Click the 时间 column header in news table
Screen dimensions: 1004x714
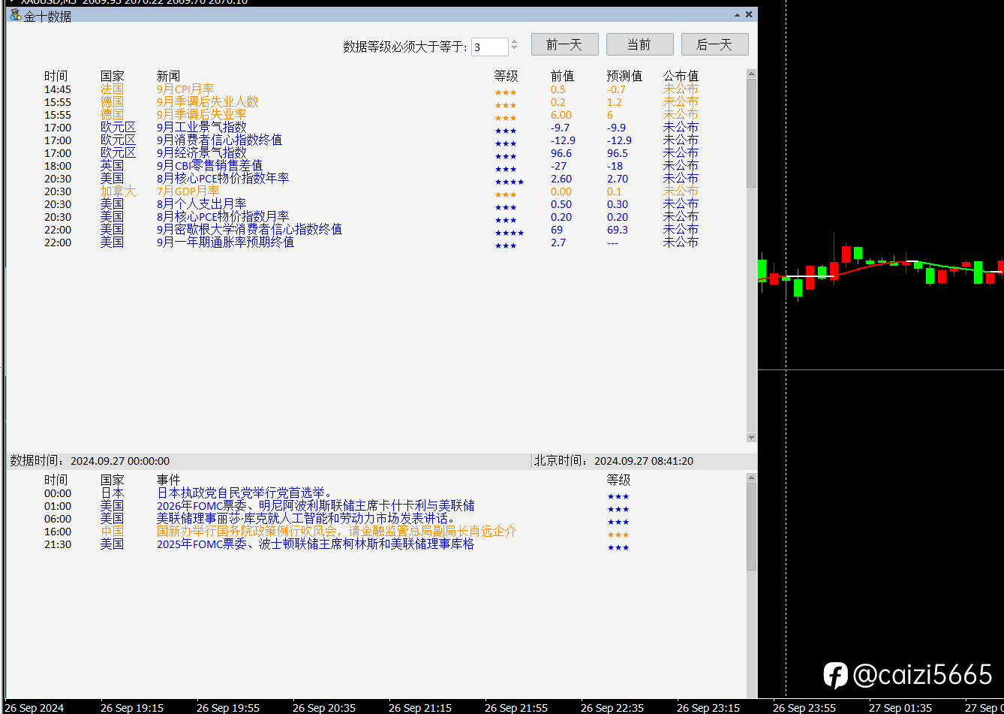click(56, 76)
